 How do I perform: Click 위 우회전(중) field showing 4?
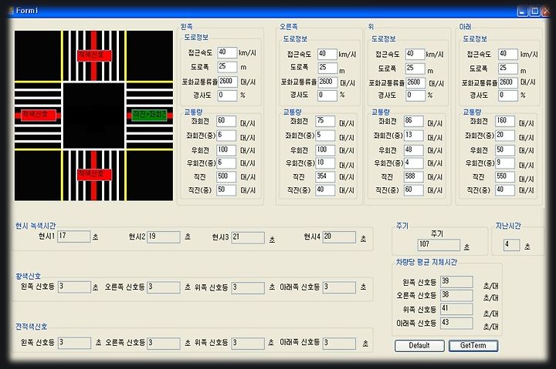point(413,163)
